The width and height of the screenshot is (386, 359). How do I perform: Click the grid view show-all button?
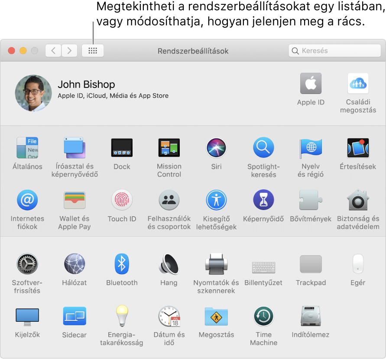(x=93, y=51)
